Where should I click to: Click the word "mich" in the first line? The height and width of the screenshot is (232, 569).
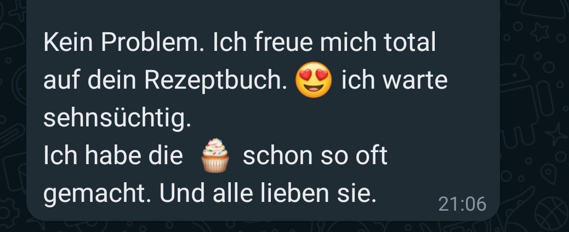348,42
